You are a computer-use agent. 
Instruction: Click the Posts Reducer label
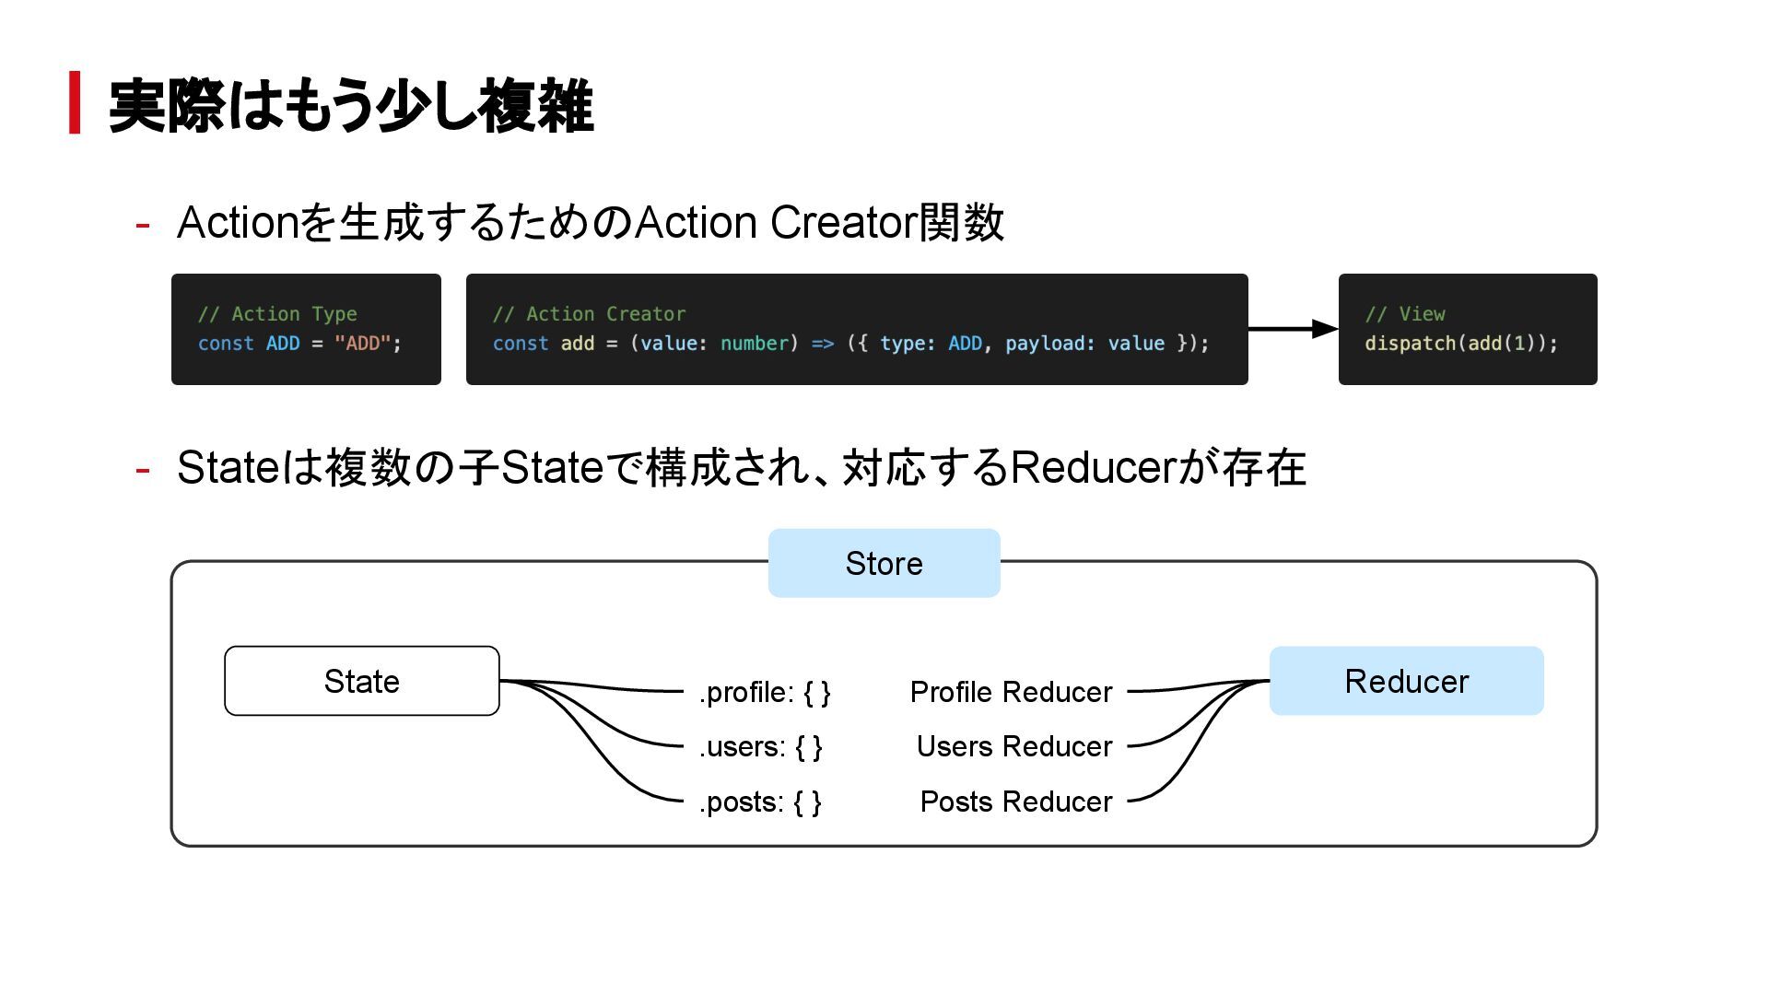1016,802
